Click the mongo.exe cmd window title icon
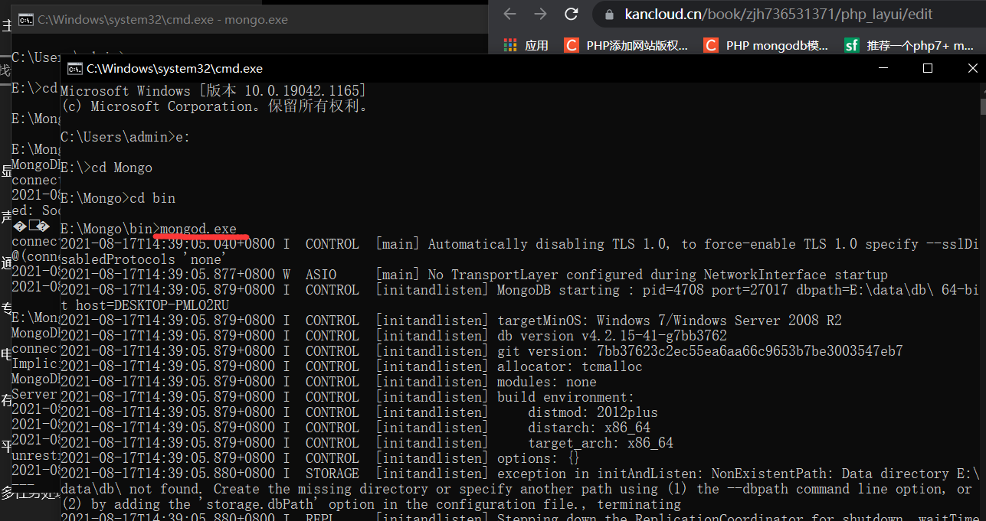Screen dimensions: 986x521 pyautogui.click(x=25, y=19)
